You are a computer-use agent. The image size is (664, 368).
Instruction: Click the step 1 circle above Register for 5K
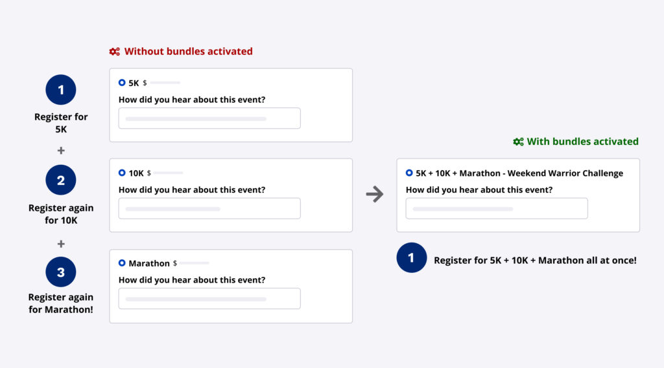[61, 90]
